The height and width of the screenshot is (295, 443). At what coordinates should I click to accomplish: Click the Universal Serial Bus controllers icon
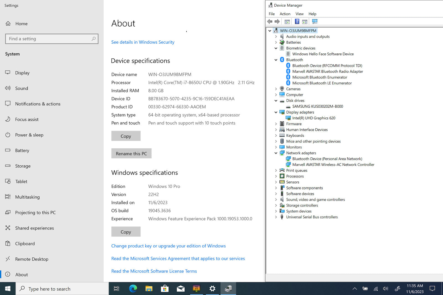282,217
